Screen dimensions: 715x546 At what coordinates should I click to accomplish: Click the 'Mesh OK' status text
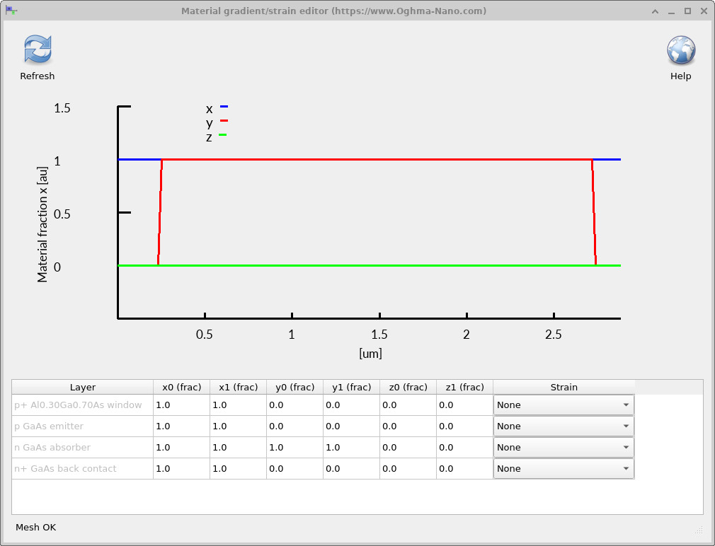35,528
